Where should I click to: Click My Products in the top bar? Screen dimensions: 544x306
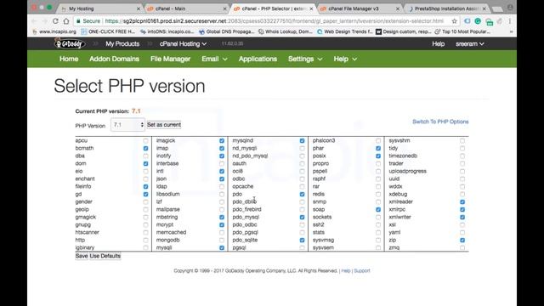click(x=122, y=44)
